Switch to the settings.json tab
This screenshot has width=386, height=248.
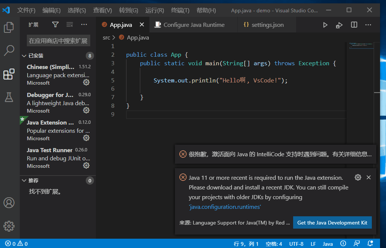coord(267,25)
